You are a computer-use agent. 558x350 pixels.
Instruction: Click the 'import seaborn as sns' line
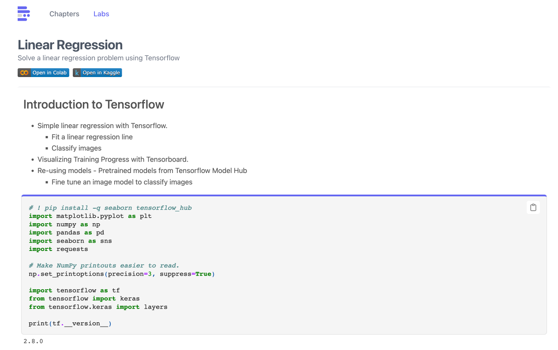pyautogui.click(x=71, y=241)
